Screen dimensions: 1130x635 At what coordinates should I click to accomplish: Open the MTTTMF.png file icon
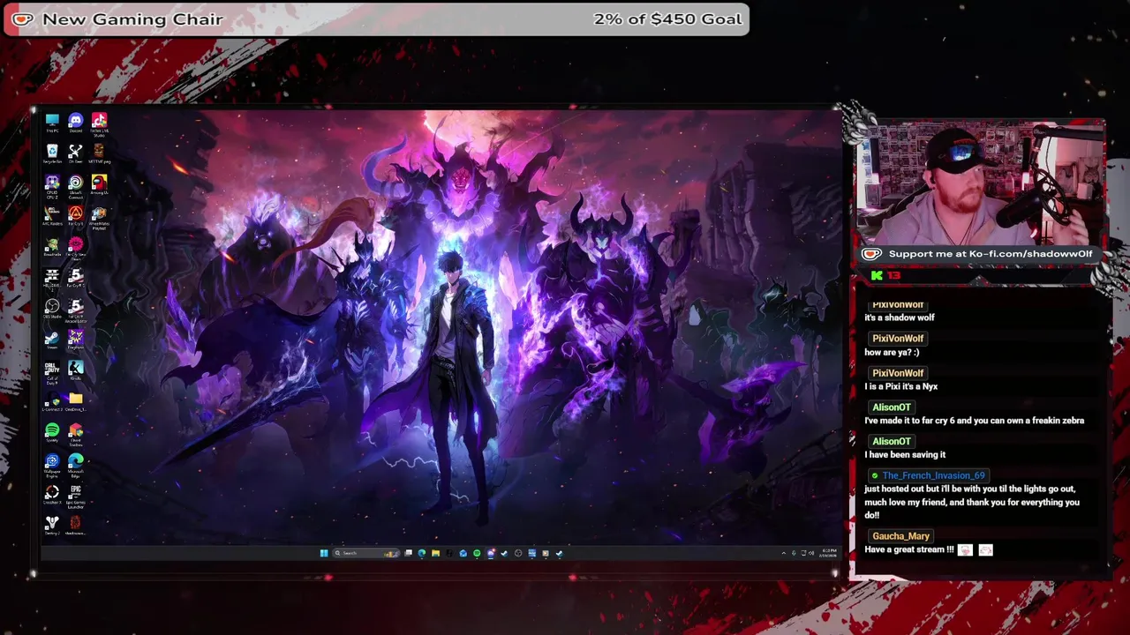click(x=99, y=153)
